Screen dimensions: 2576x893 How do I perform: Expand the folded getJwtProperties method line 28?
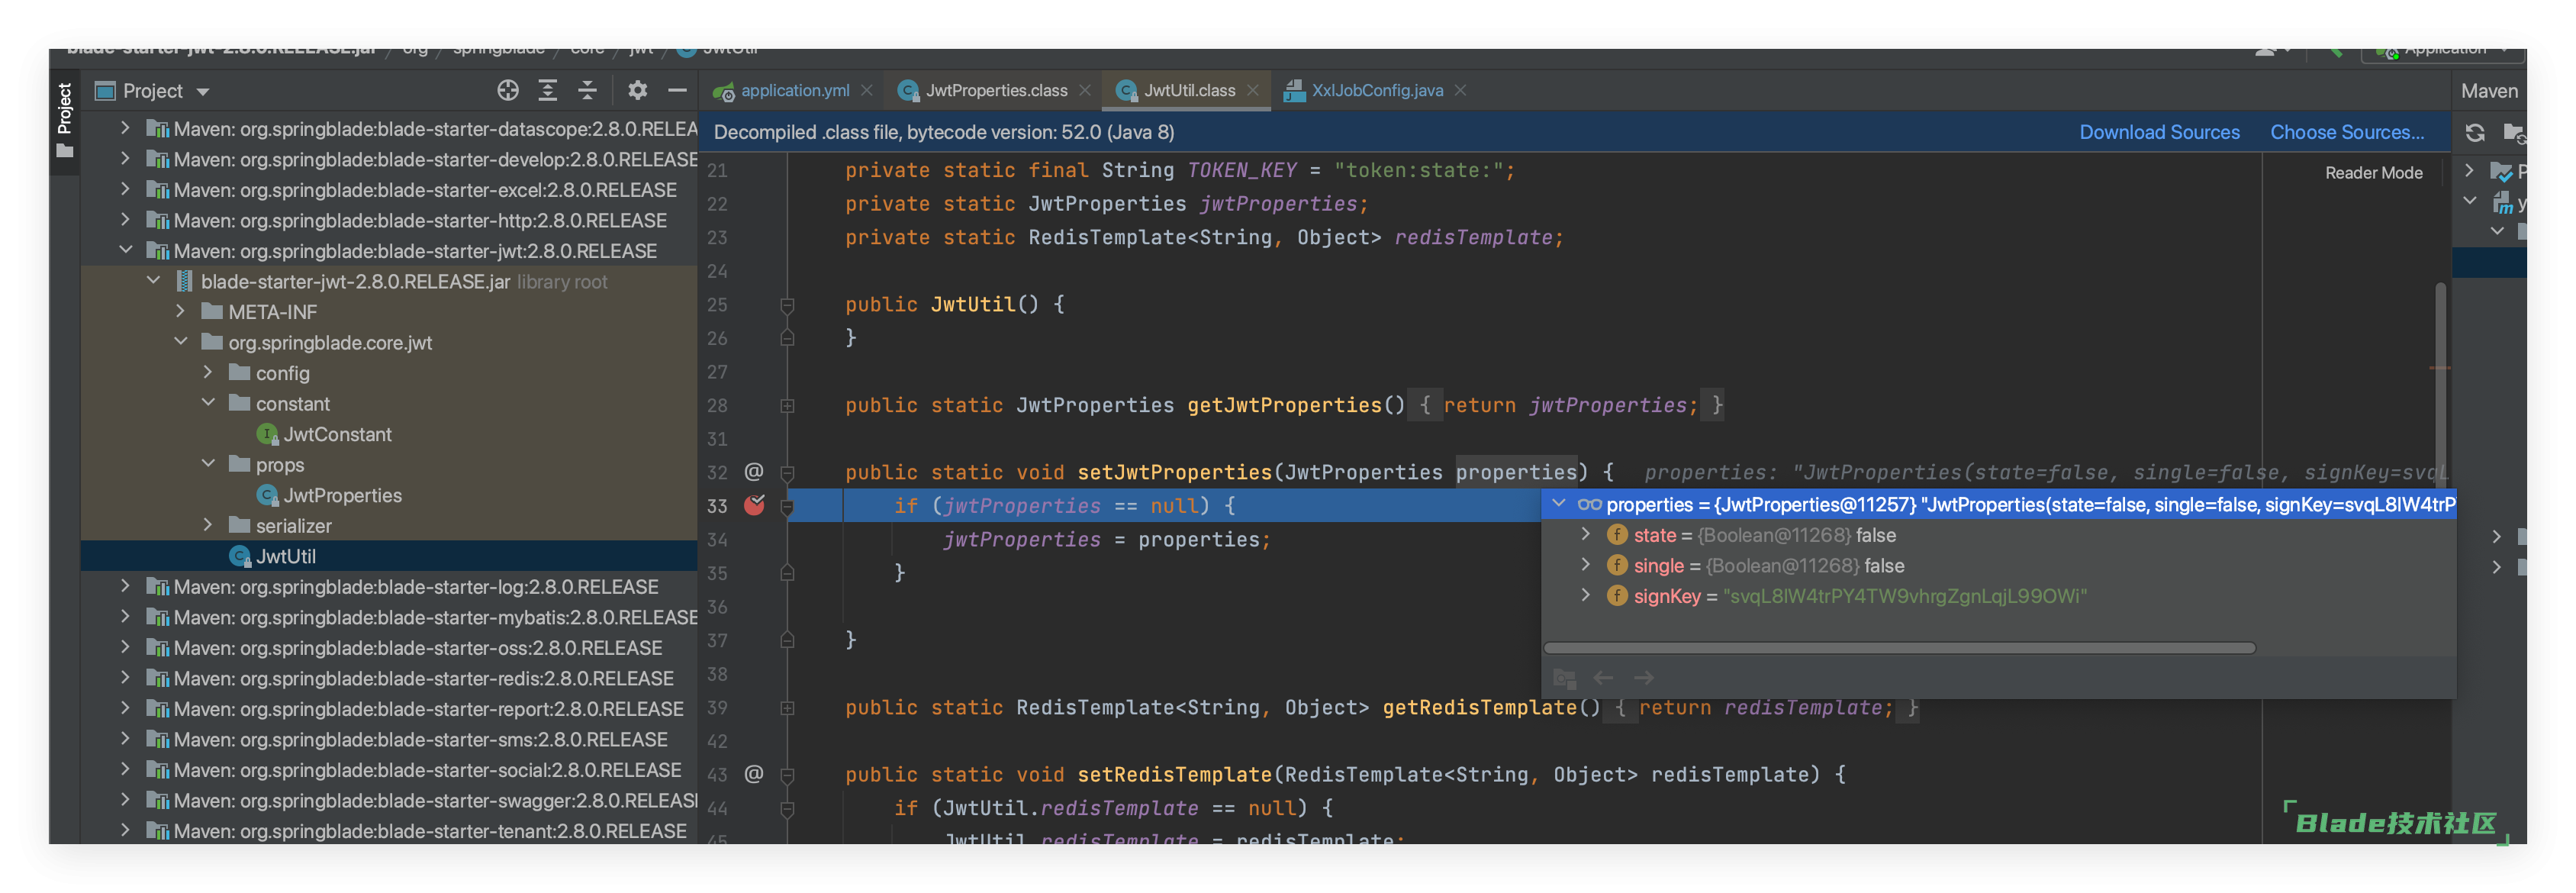pos(787,406)
